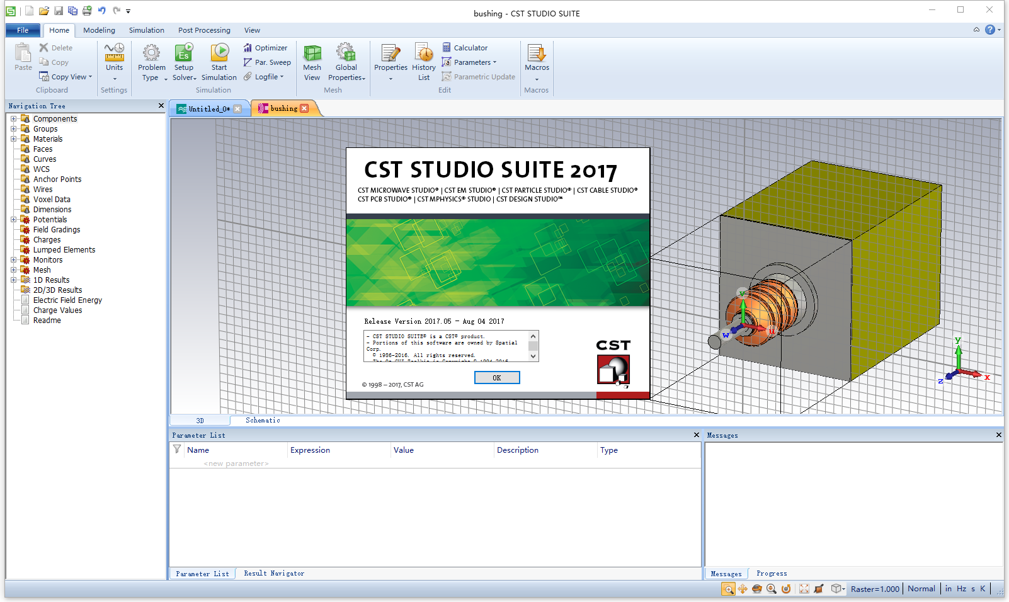The height and width of the screenshot is (602, 1009).
Task: Select the rotate view tool in status bar
Action: click(x=757, y=589)
